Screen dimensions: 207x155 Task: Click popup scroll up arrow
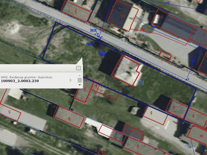click(x=80, y=76)
